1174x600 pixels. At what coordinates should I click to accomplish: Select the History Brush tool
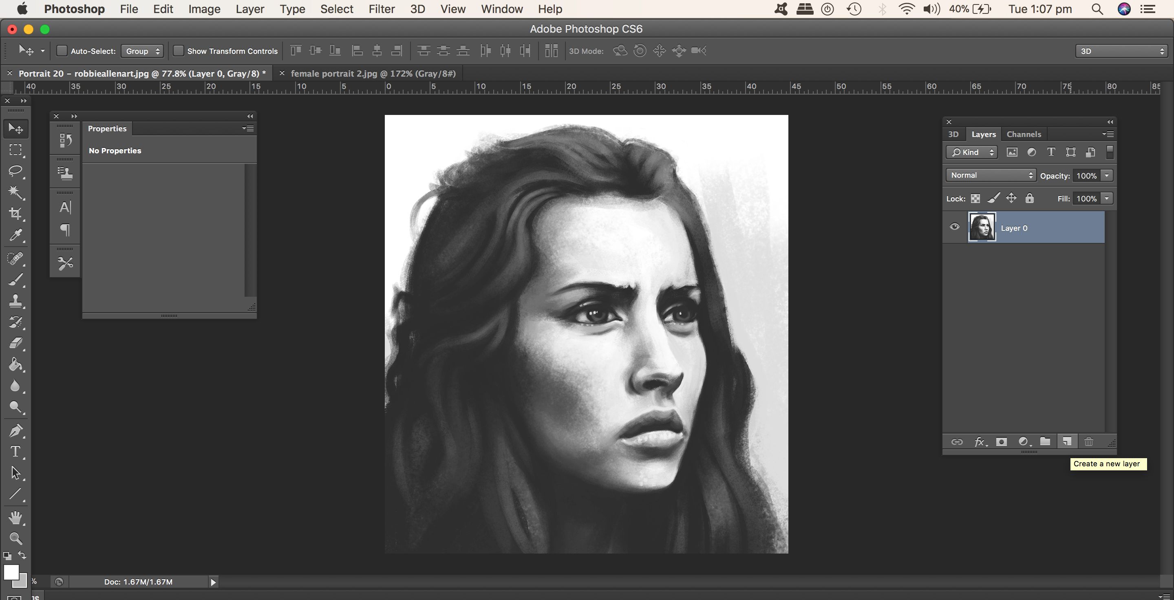coord(15,322)
